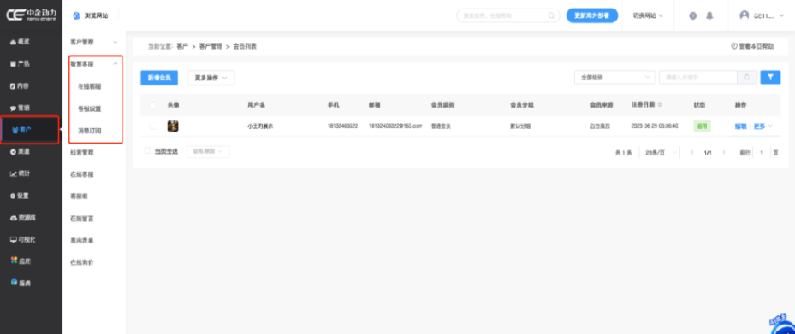Click the 更新海外部署 button
The width and height of the screenshot is (795, 334).
coord(591,15)
